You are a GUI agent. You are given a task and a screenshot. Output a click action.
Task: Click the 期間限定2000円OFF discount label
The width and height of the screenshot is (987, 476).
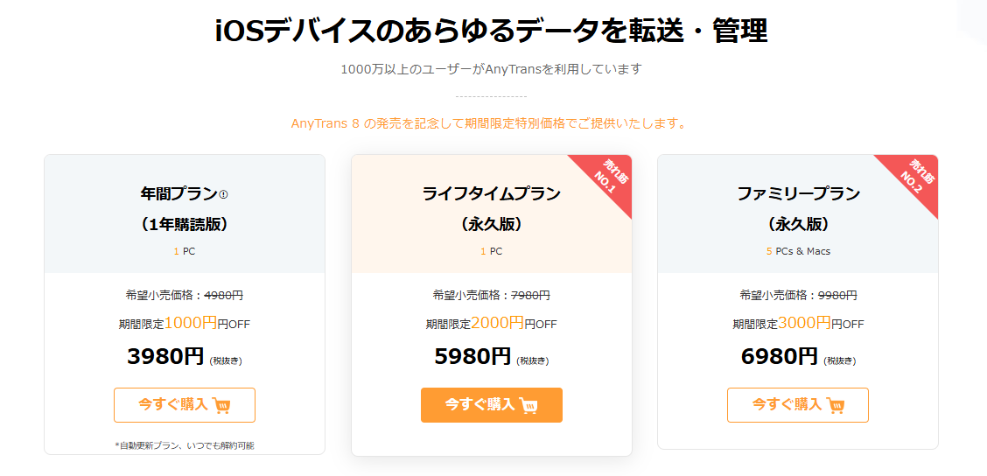click(x=491, y=323)
